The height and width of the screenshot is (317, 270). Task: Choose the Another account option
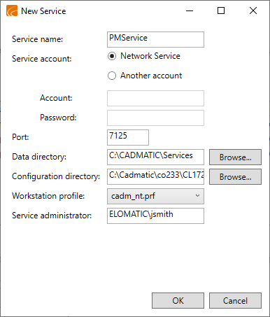(112, 76)
